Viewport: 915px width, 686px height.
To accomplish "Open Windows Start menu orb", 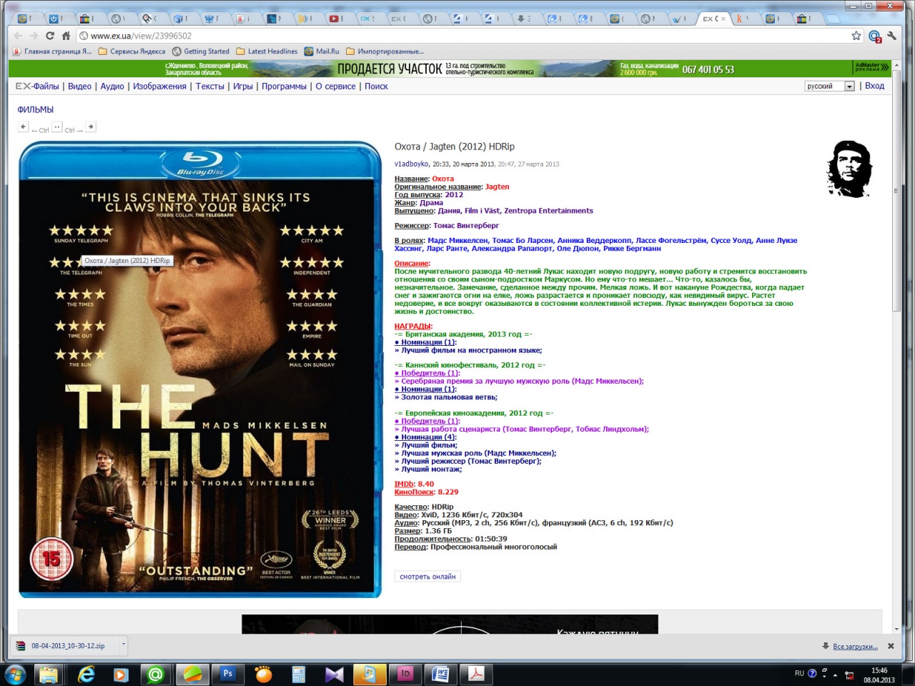I will [x=15, y=674].
